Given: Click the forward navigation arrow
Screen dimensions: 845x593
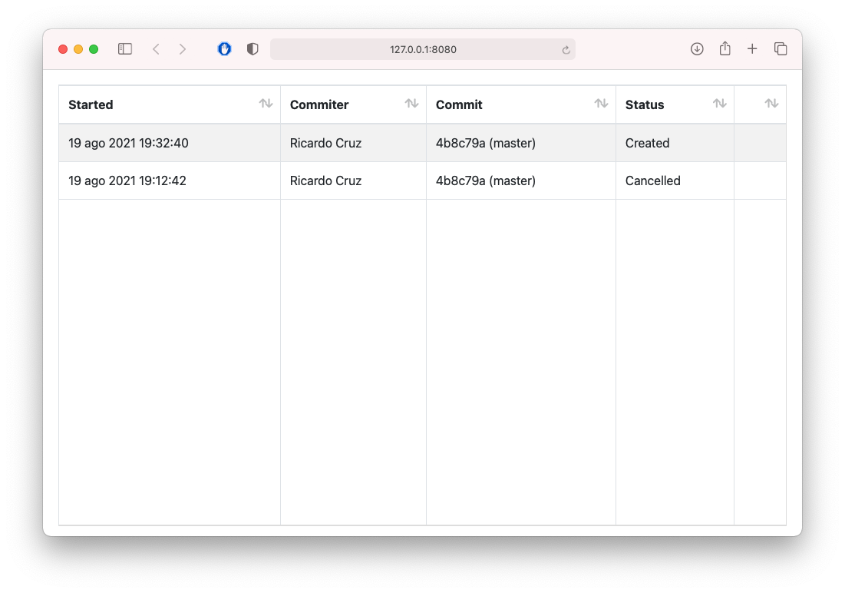Looking at the screenshot, I should [183, 48].
